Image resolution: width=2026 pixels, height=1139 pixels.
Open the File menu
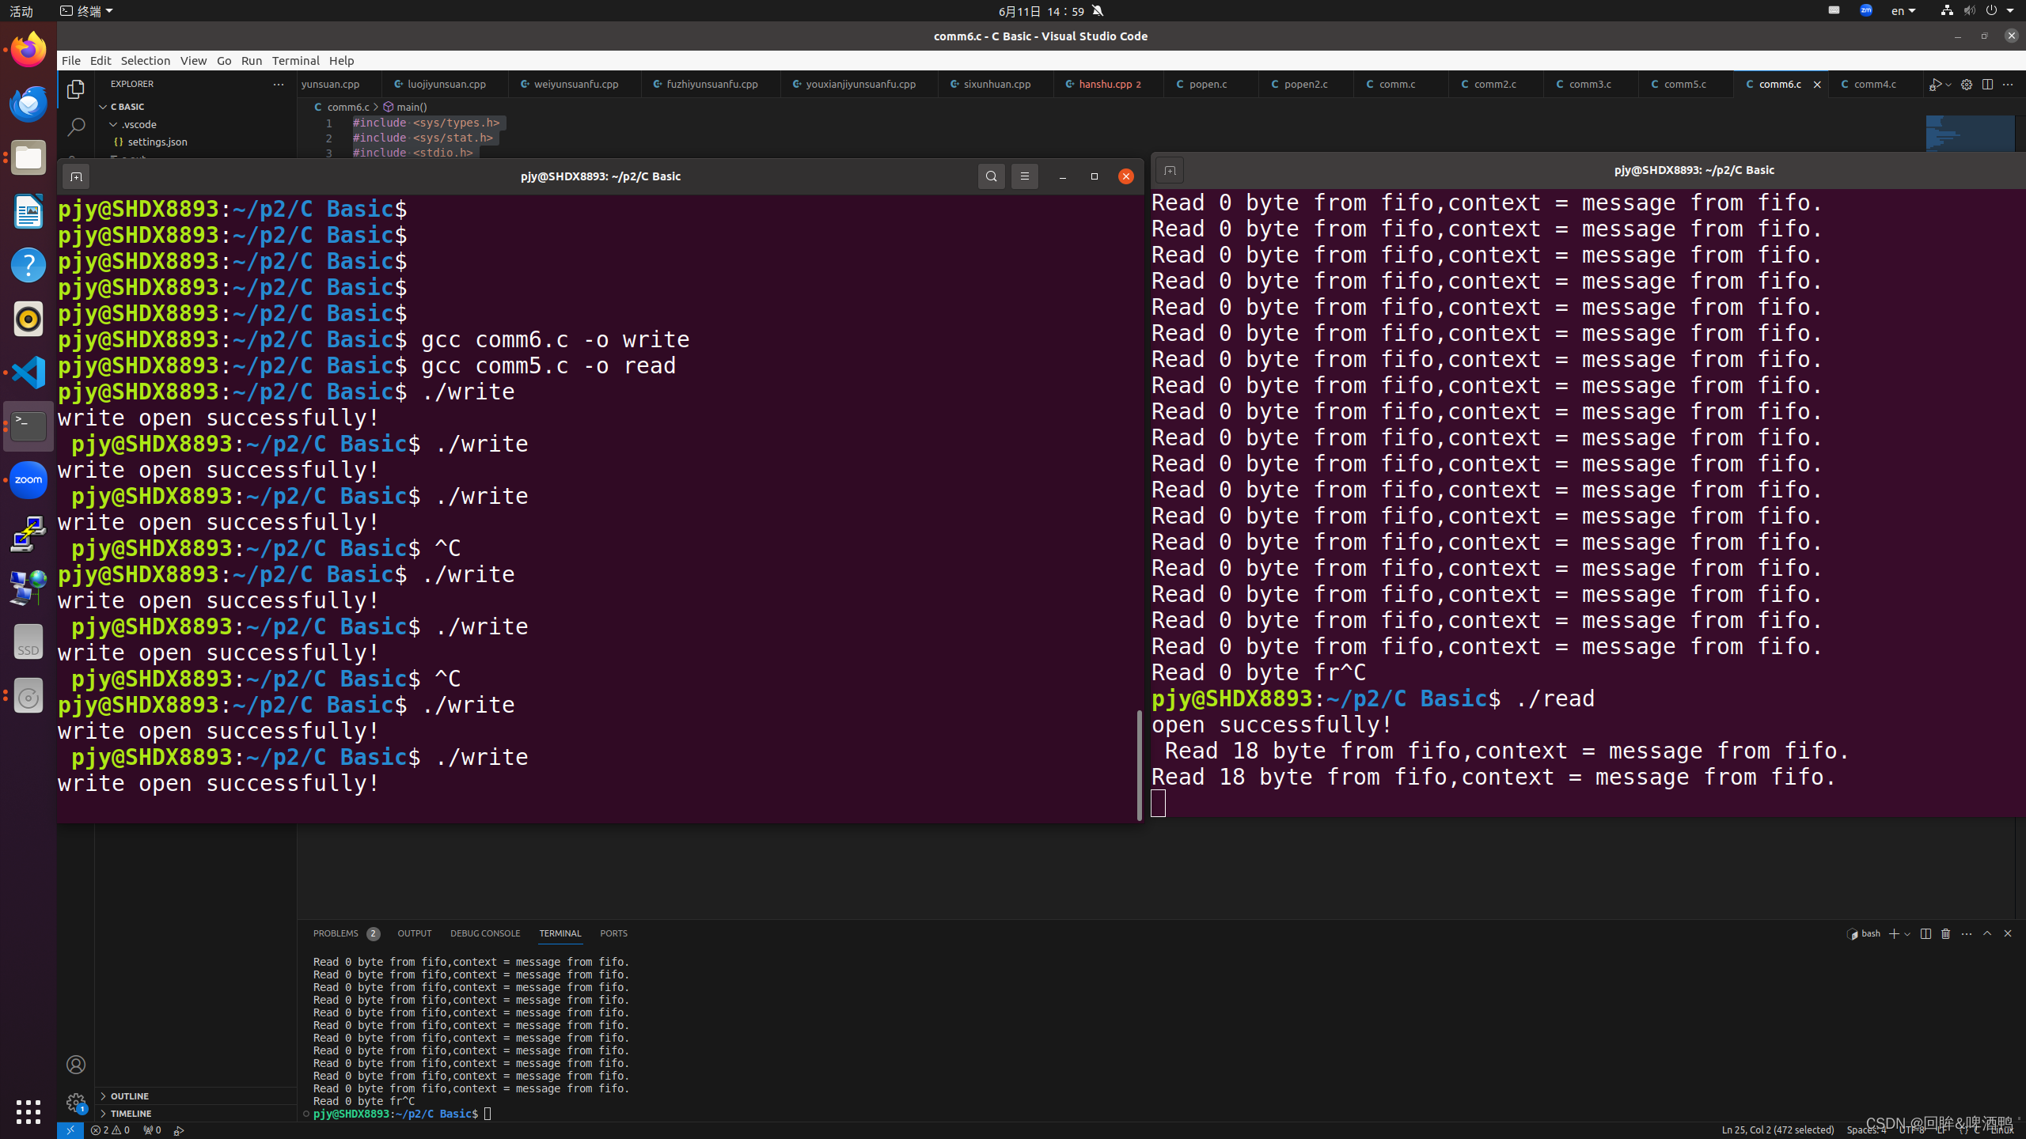pyautogui.click(x=71, y=61)
